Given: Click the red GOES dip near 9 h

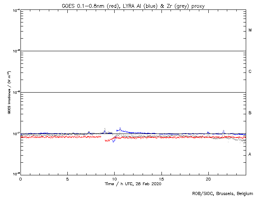Looking at the screenshot, I should tap(107, 140).
